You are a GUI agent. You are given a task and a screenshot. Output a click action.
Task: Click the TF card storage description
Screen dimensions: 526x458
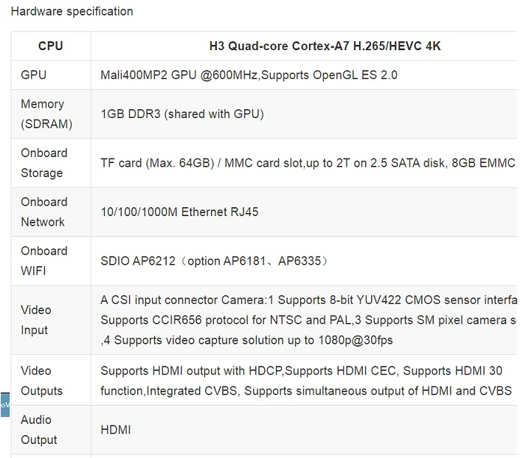[x=308, y=163]
